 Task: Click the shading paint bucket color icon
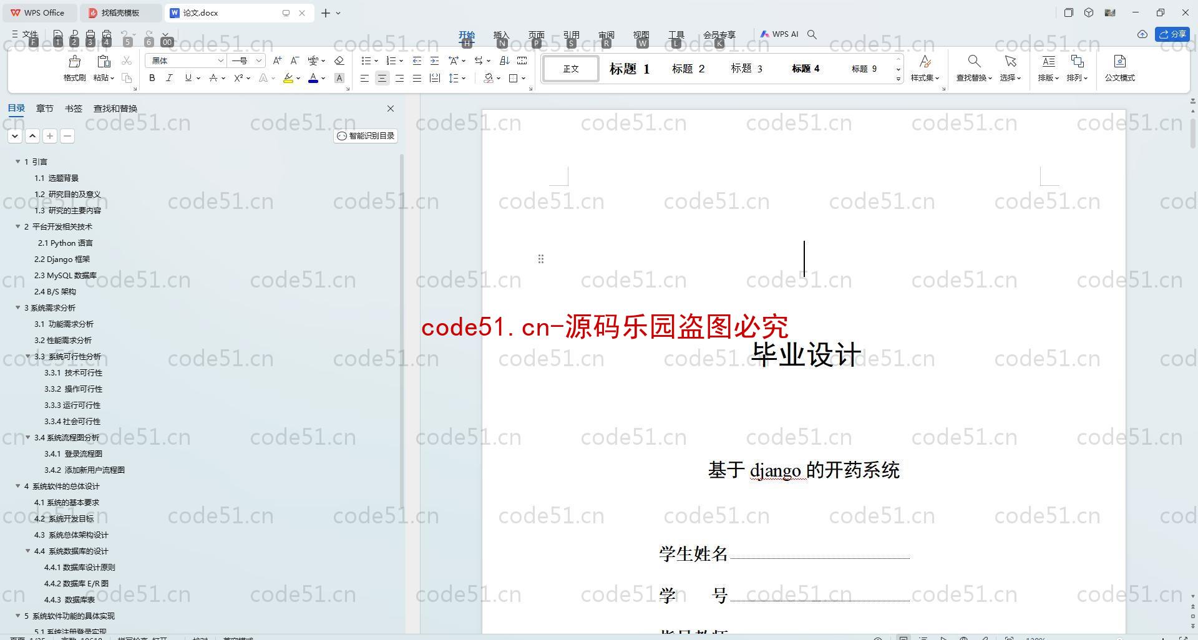coord(489,78)
